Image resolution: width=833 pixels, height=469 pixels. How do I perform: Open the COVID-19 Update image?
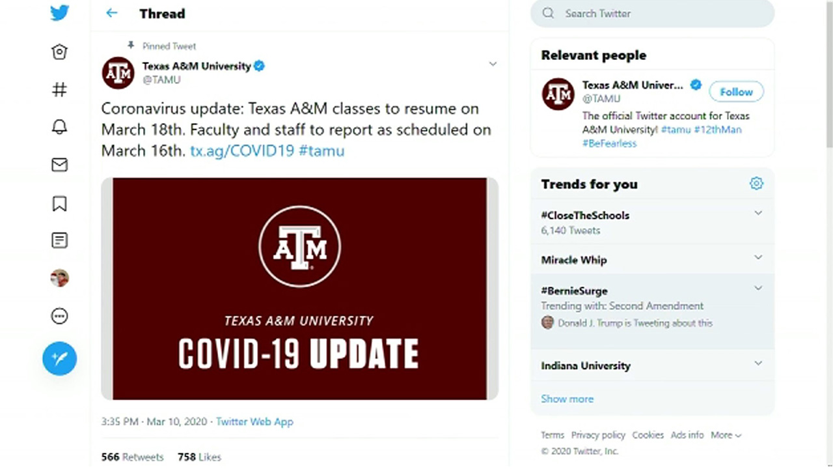[299, 289]
